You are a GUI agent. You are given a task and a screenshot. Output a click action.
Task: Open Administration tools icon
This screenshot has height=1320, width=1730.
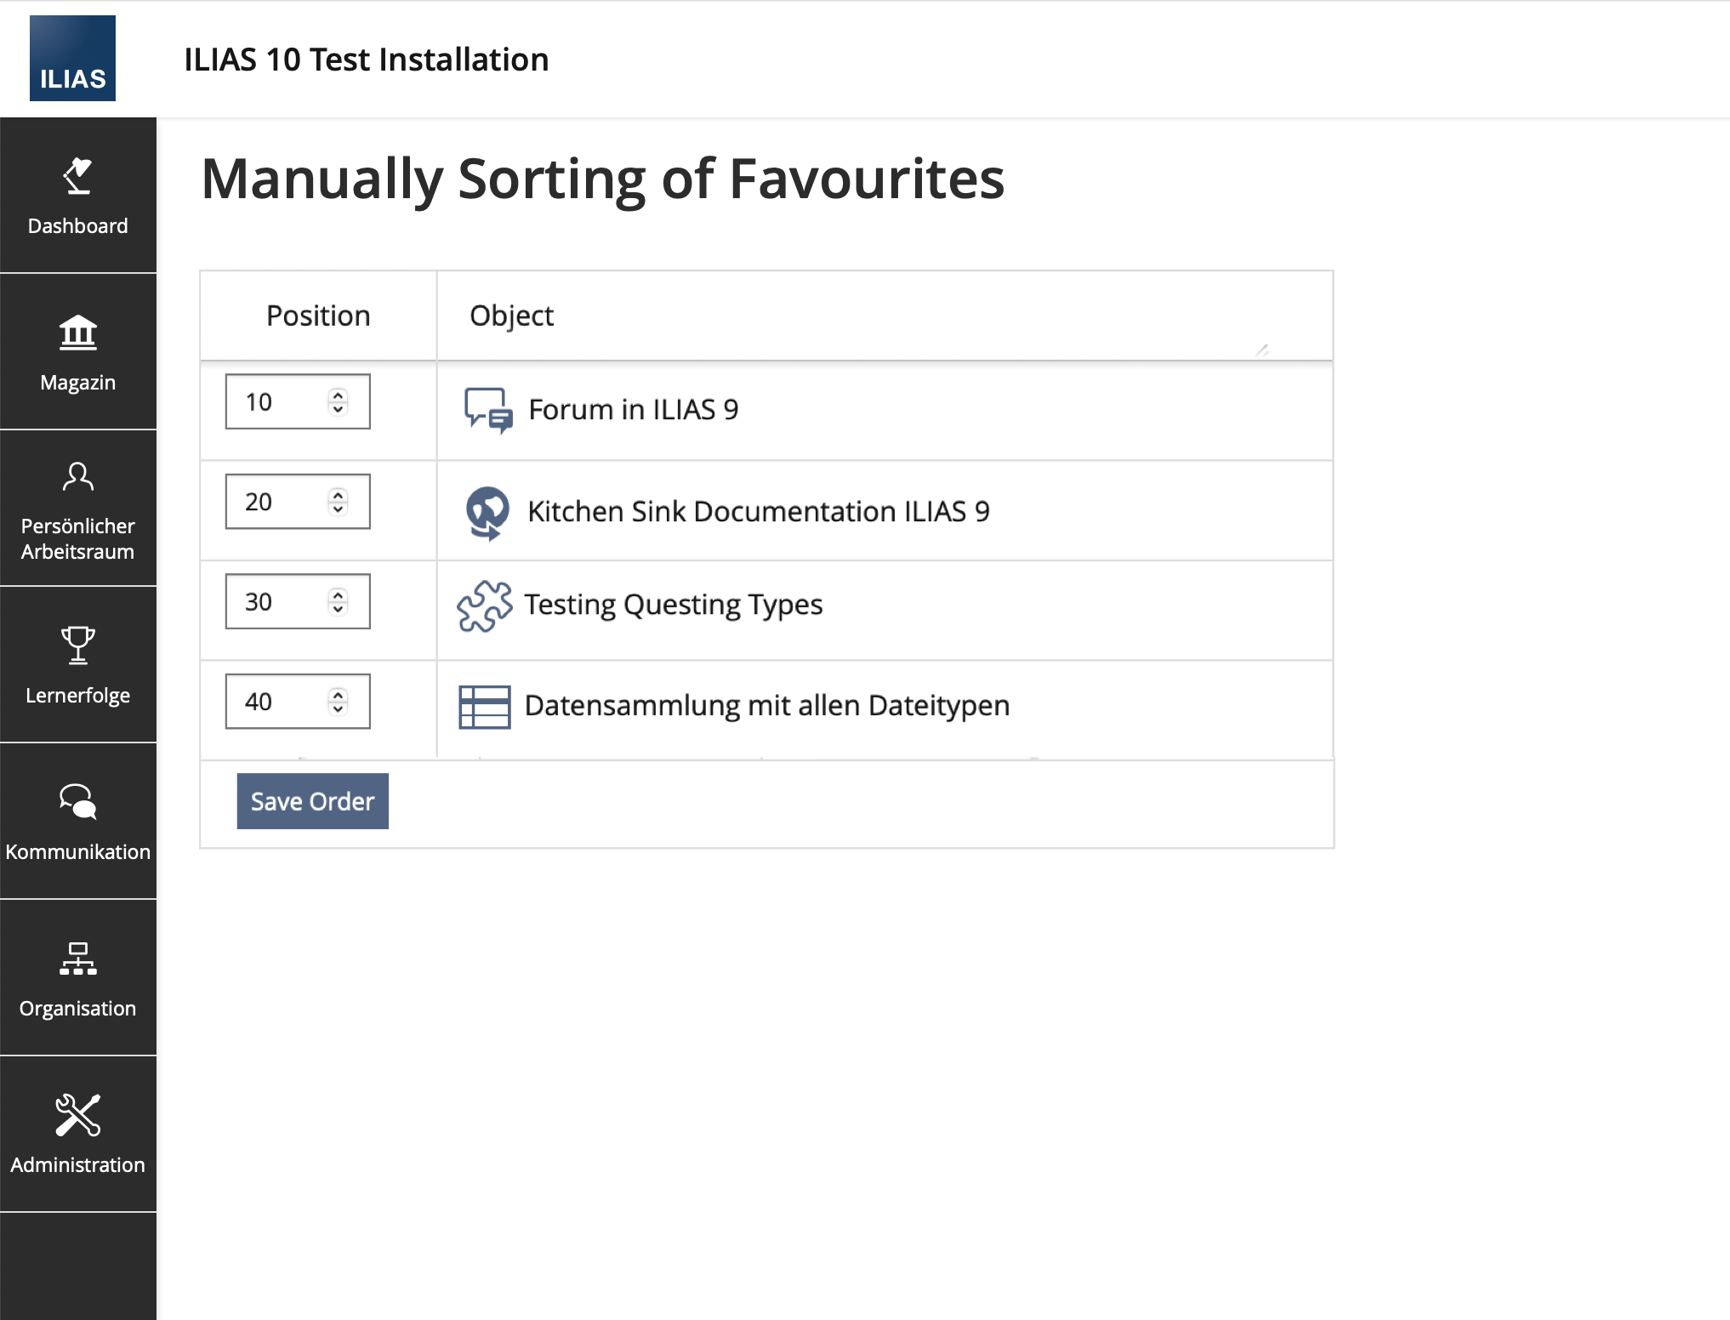tap(77, 1114)
